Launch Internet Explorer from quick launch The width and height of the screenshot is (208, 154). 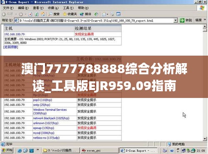click(20, 151)
